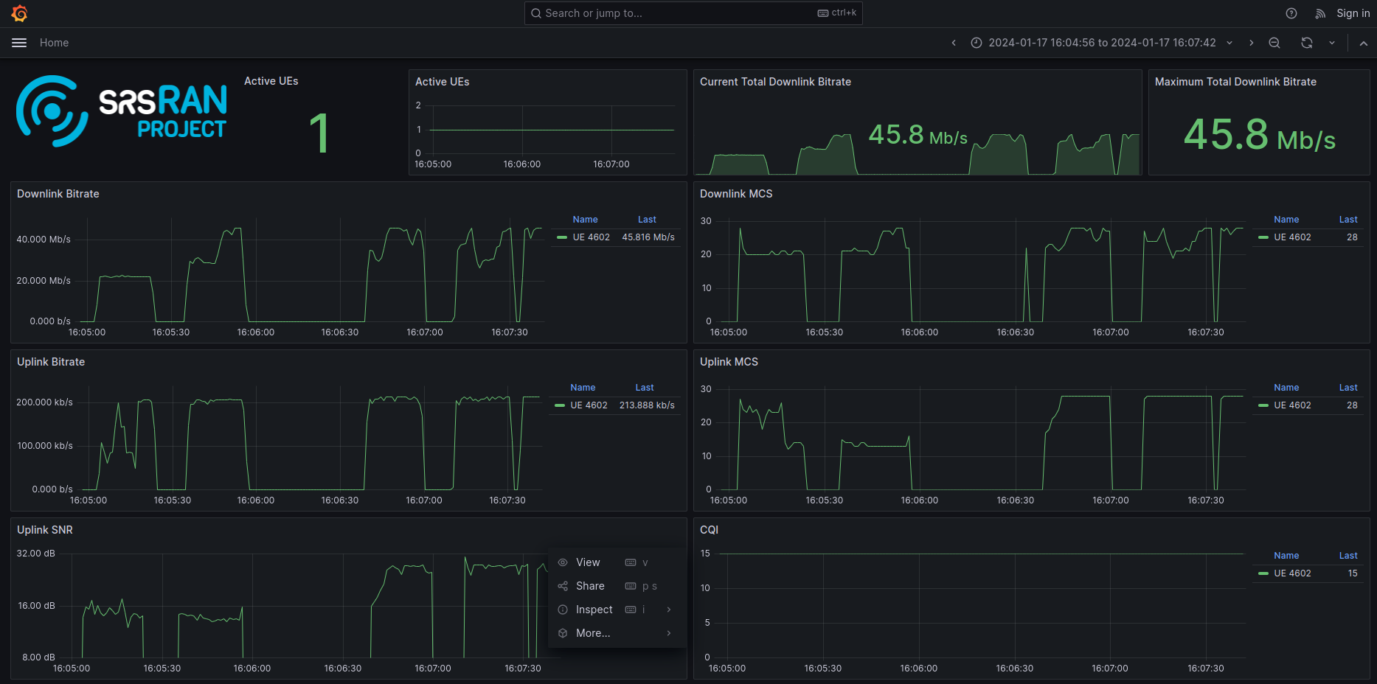
Task: Toggle UE 4602 series in Downlink Bitrate legend
Action: [591, 237]
